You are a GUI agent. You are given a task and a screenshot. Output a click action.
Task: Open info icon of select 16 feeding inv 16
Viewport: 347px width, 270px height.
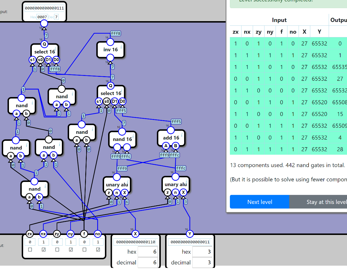[x=121, y=91]
